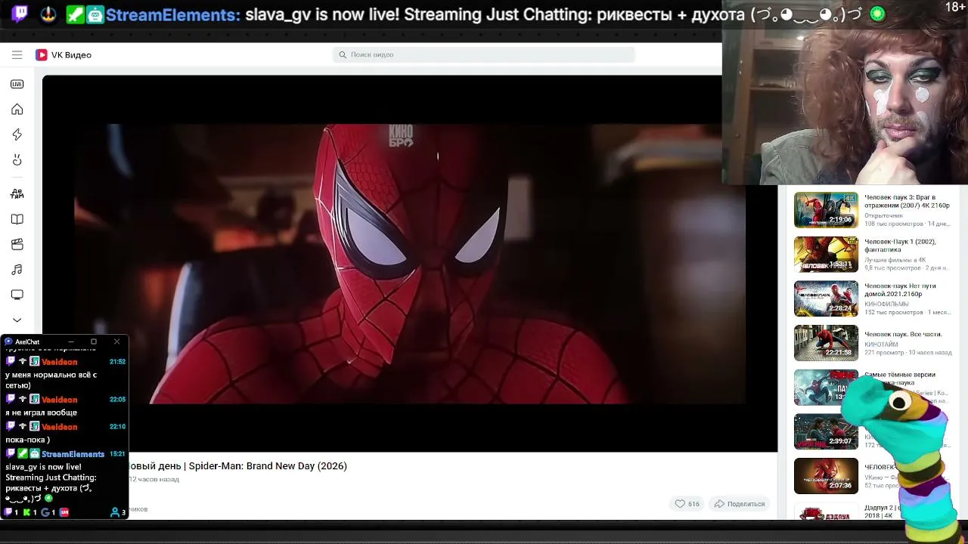Open the VK Video hamburger menu
The height and width of the screenshot is (544, 968).
pyautogui.click(x=17, y=54)
